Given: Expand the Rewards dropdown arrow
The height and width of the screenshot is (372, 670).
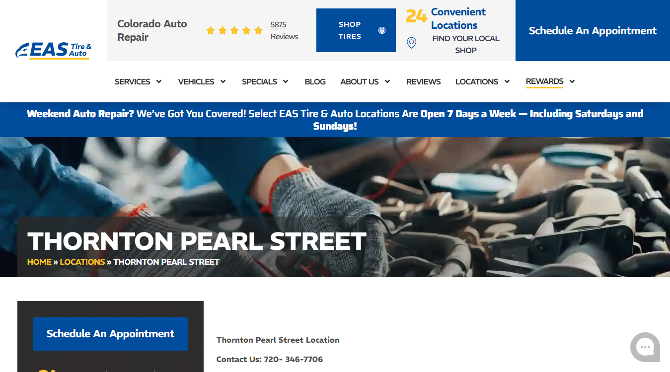Looking at the screenshot, I should click(x=572, y=81).
